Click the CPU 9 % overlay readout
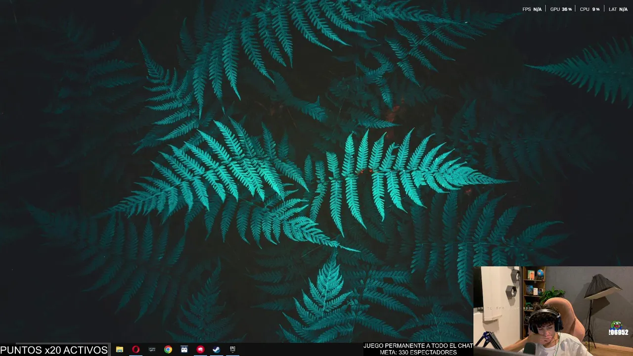 [x=589, y=9]
